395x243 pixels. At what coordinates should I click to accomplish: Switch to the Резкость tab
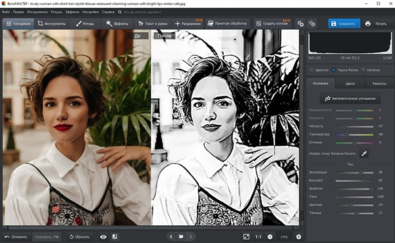coord(379,83)
